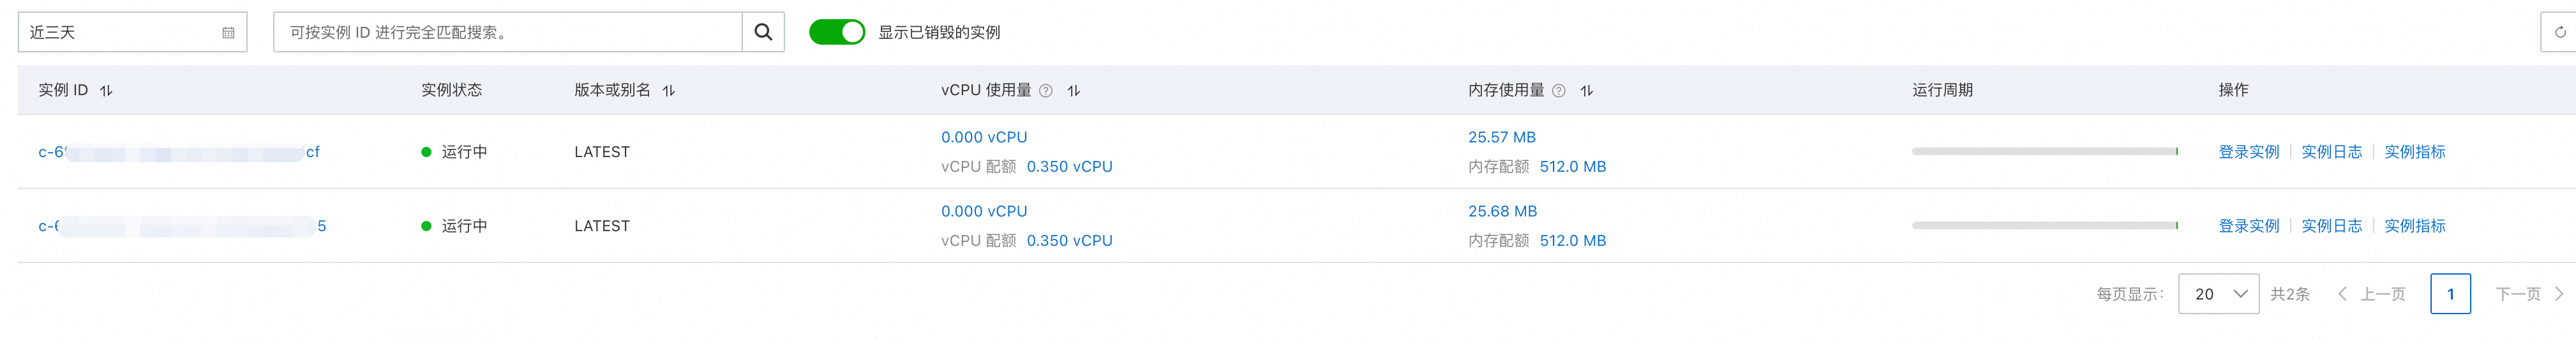Sort by instance ID column arrows
The image size is (2576, 341).
(106, 90)
